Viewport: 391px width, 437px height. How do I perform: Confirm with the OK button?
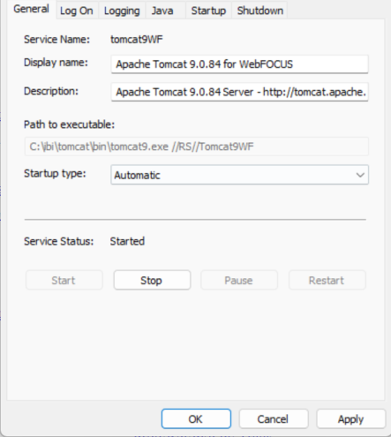point(196,418)
